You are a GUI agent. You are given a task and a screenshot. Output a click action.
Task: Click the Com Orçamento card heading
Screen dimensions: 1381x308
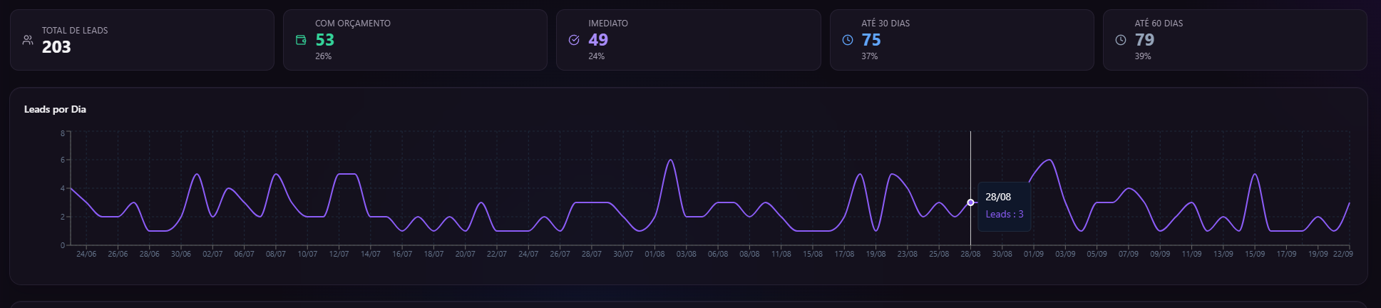coord(353,24)
